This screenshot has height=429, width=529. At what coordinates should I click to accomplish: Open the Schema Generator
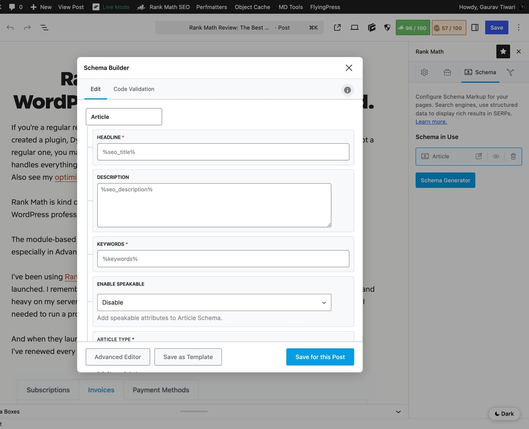point(445,180)
